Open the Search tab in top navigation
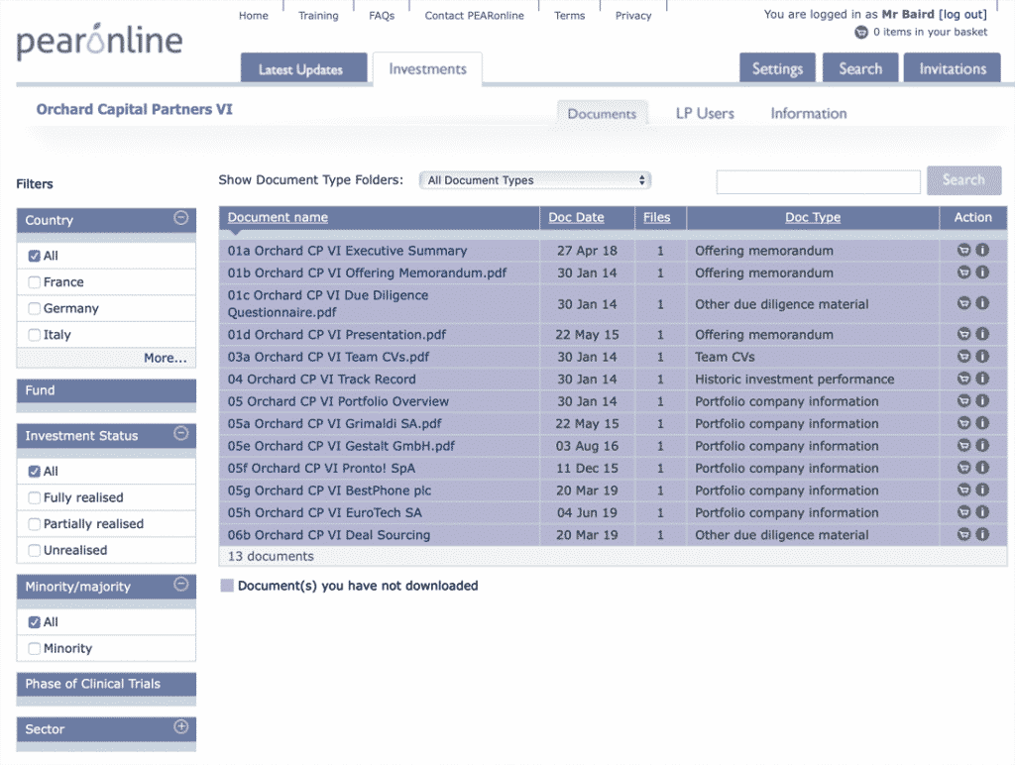Viewport: 1015px width, 765px height. tap(860, 68)
